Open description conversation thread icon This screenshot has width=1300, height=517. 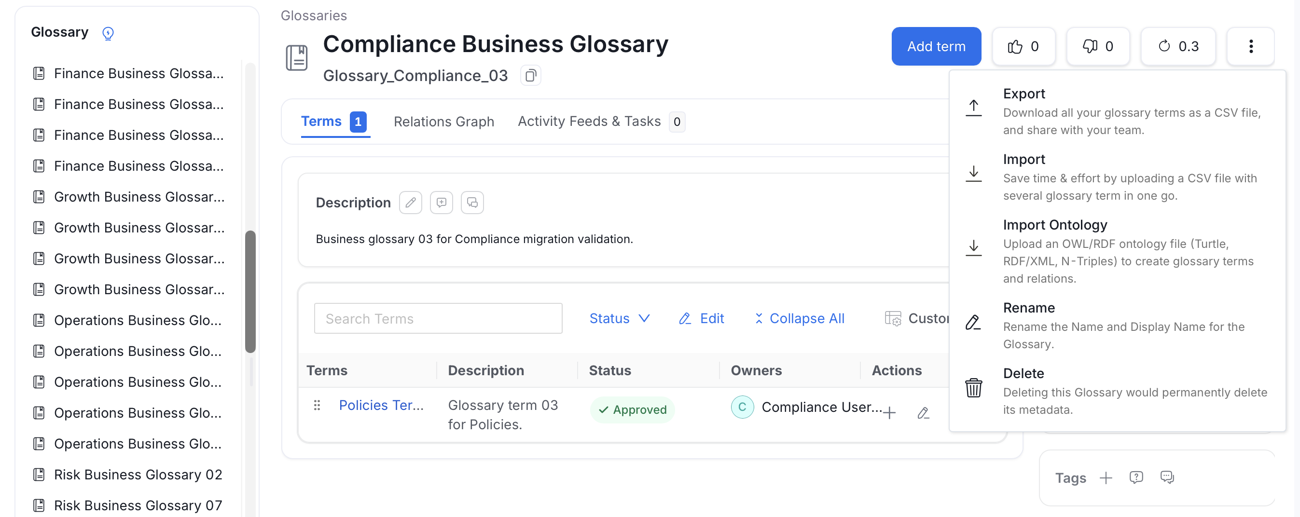coord(472,203)
